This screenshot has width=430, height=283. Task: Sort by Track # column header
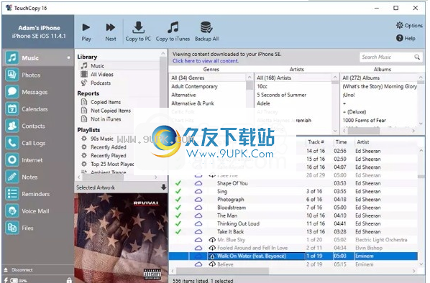[x=316, y=142]
